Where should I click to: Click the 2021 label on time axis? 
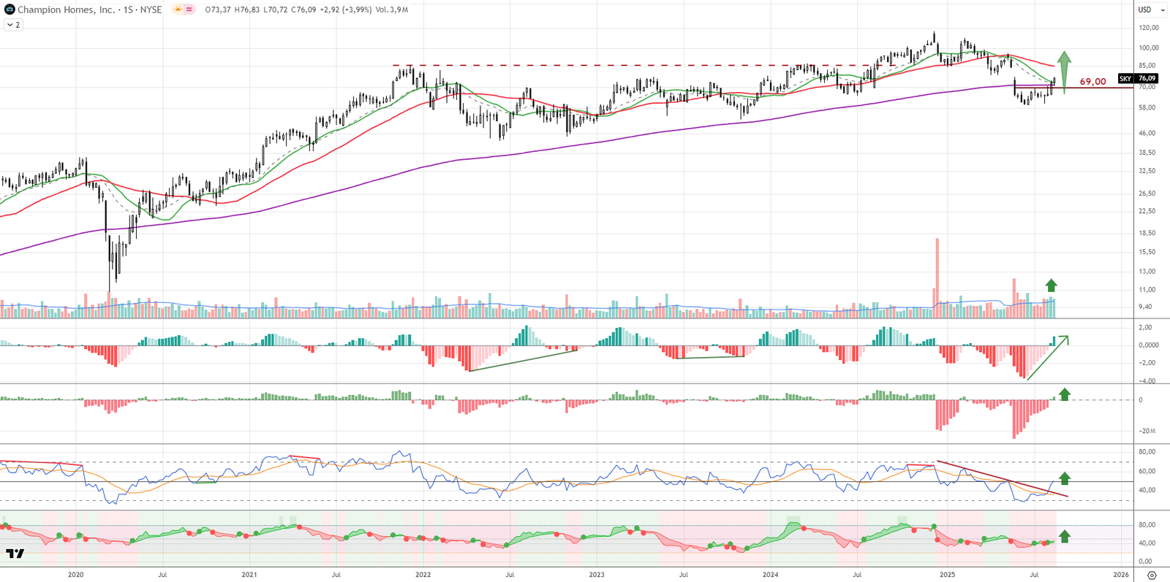click(249, 575)
